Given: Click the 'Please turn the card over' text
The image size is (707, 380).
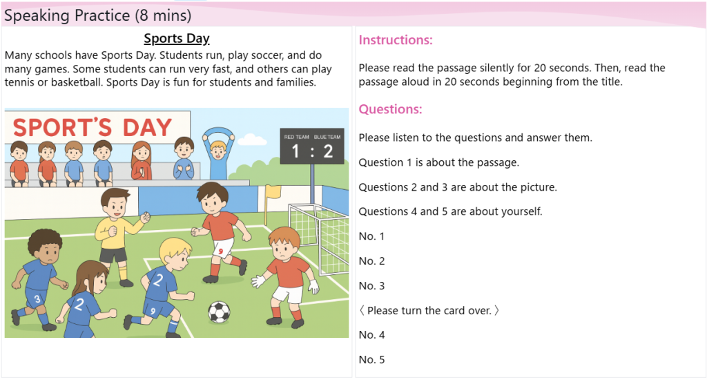Looking at the screenshot, I should tap(429, 310).
